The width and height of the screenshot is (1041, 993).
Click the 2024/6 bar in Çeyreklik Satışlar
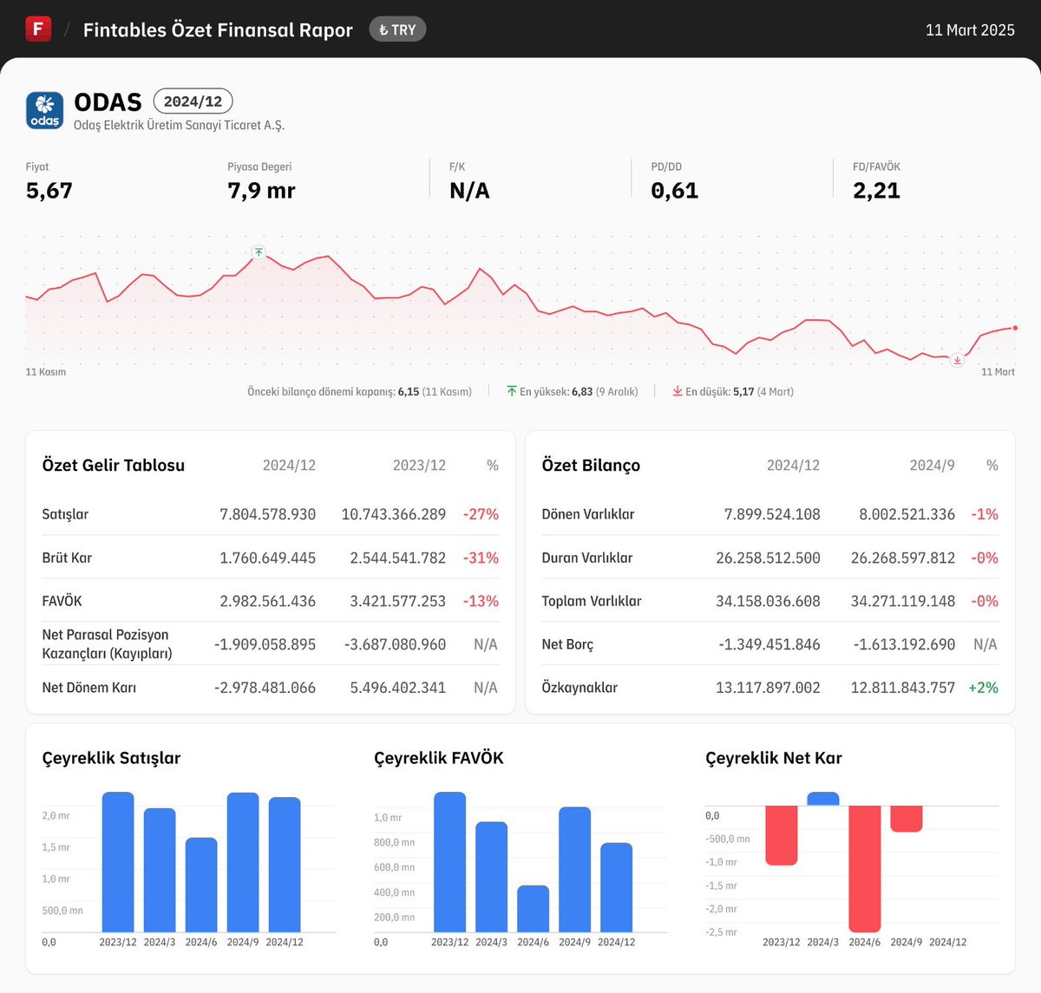click(x=201, y=885)
